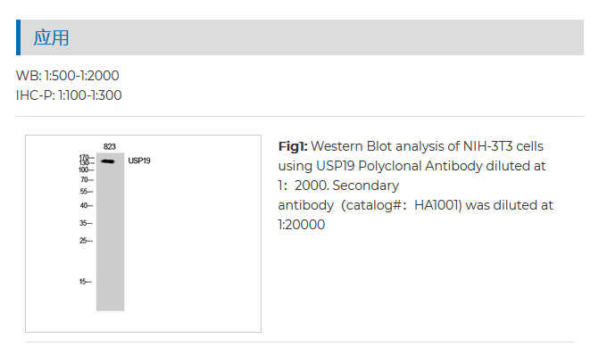Click the bold Fig1: caption label
599x355 pixels.
coord(293,146)
